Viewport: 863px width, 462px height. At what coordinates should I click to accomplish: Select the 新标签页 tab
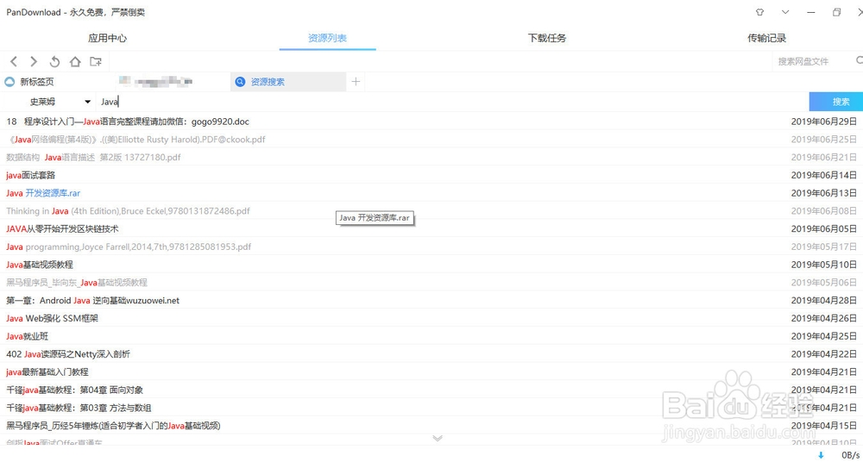[x=58, y=82]
